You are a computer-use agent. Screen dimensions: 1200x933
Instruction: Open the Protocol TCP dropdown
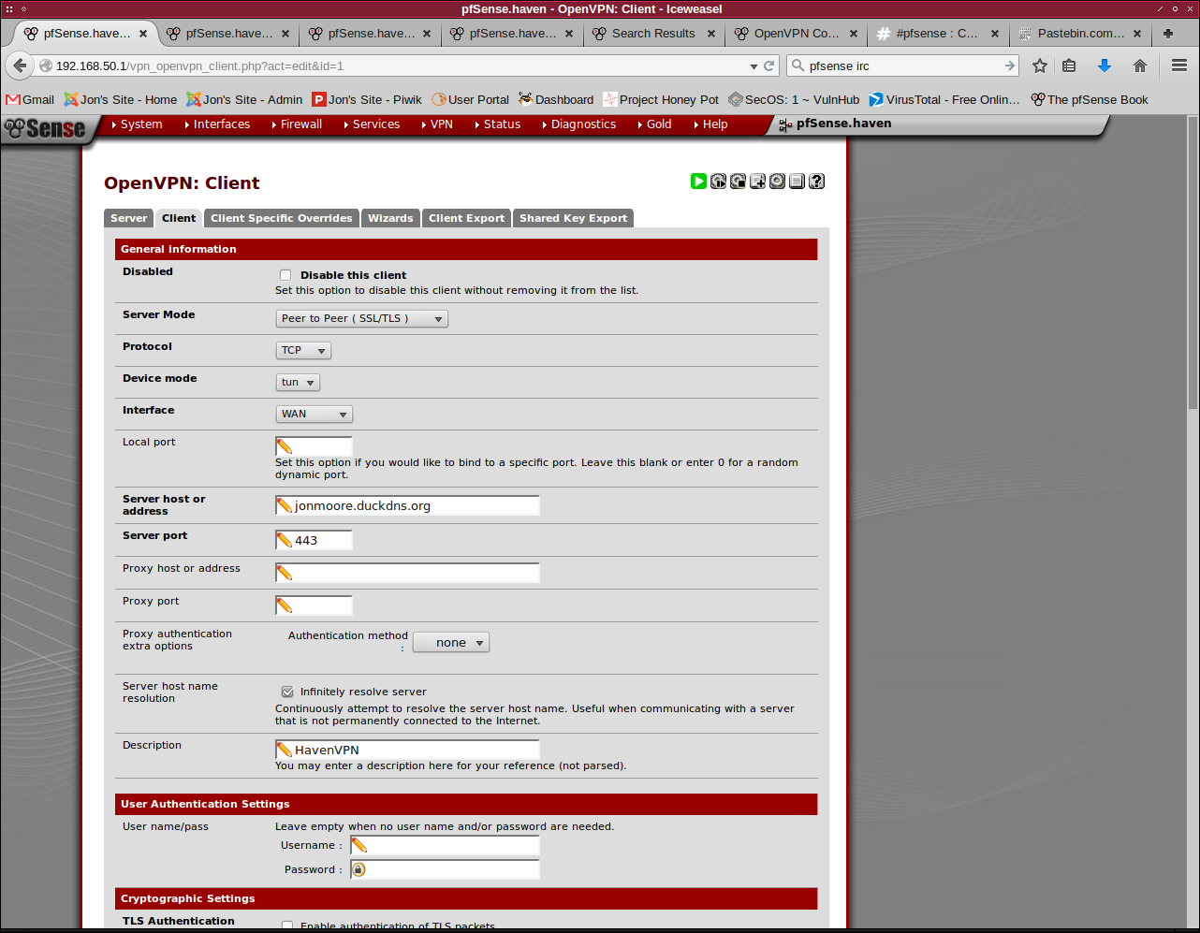click(303, 350)
